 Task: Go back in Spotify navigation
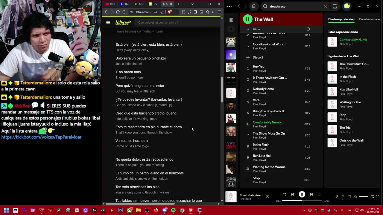tap(239, 6)
